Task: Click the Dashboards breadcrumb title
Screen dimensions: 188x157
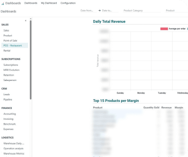Action: coord(9,11)
